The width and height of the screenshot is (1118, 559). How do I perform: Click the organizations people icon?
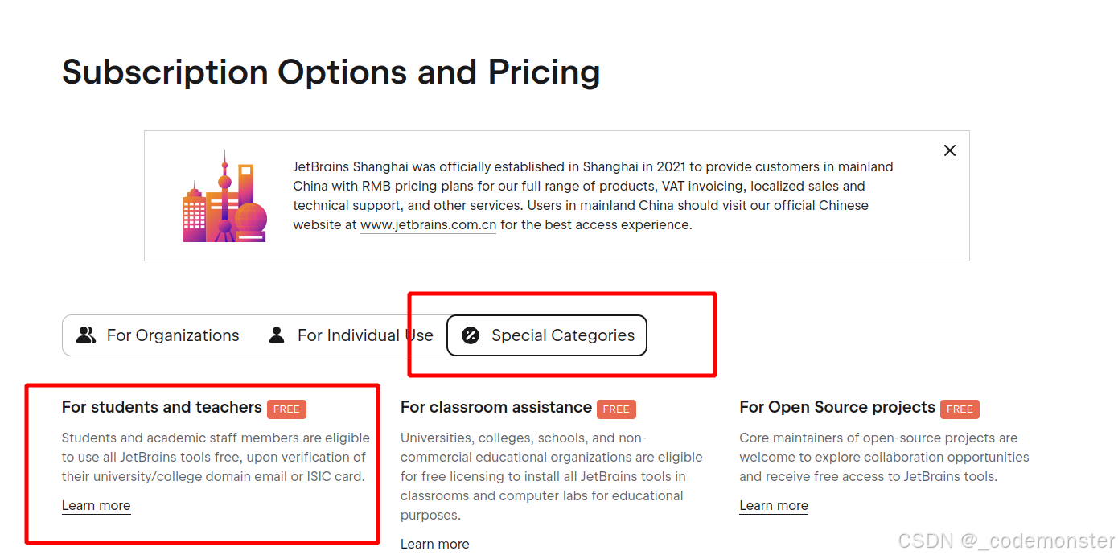click(86, 335)
